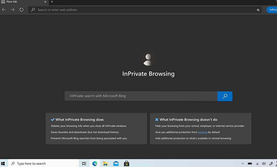Click the InPrivate profile avatar image
This screenshot has height=167, width=277.
[x=148, y=59]
